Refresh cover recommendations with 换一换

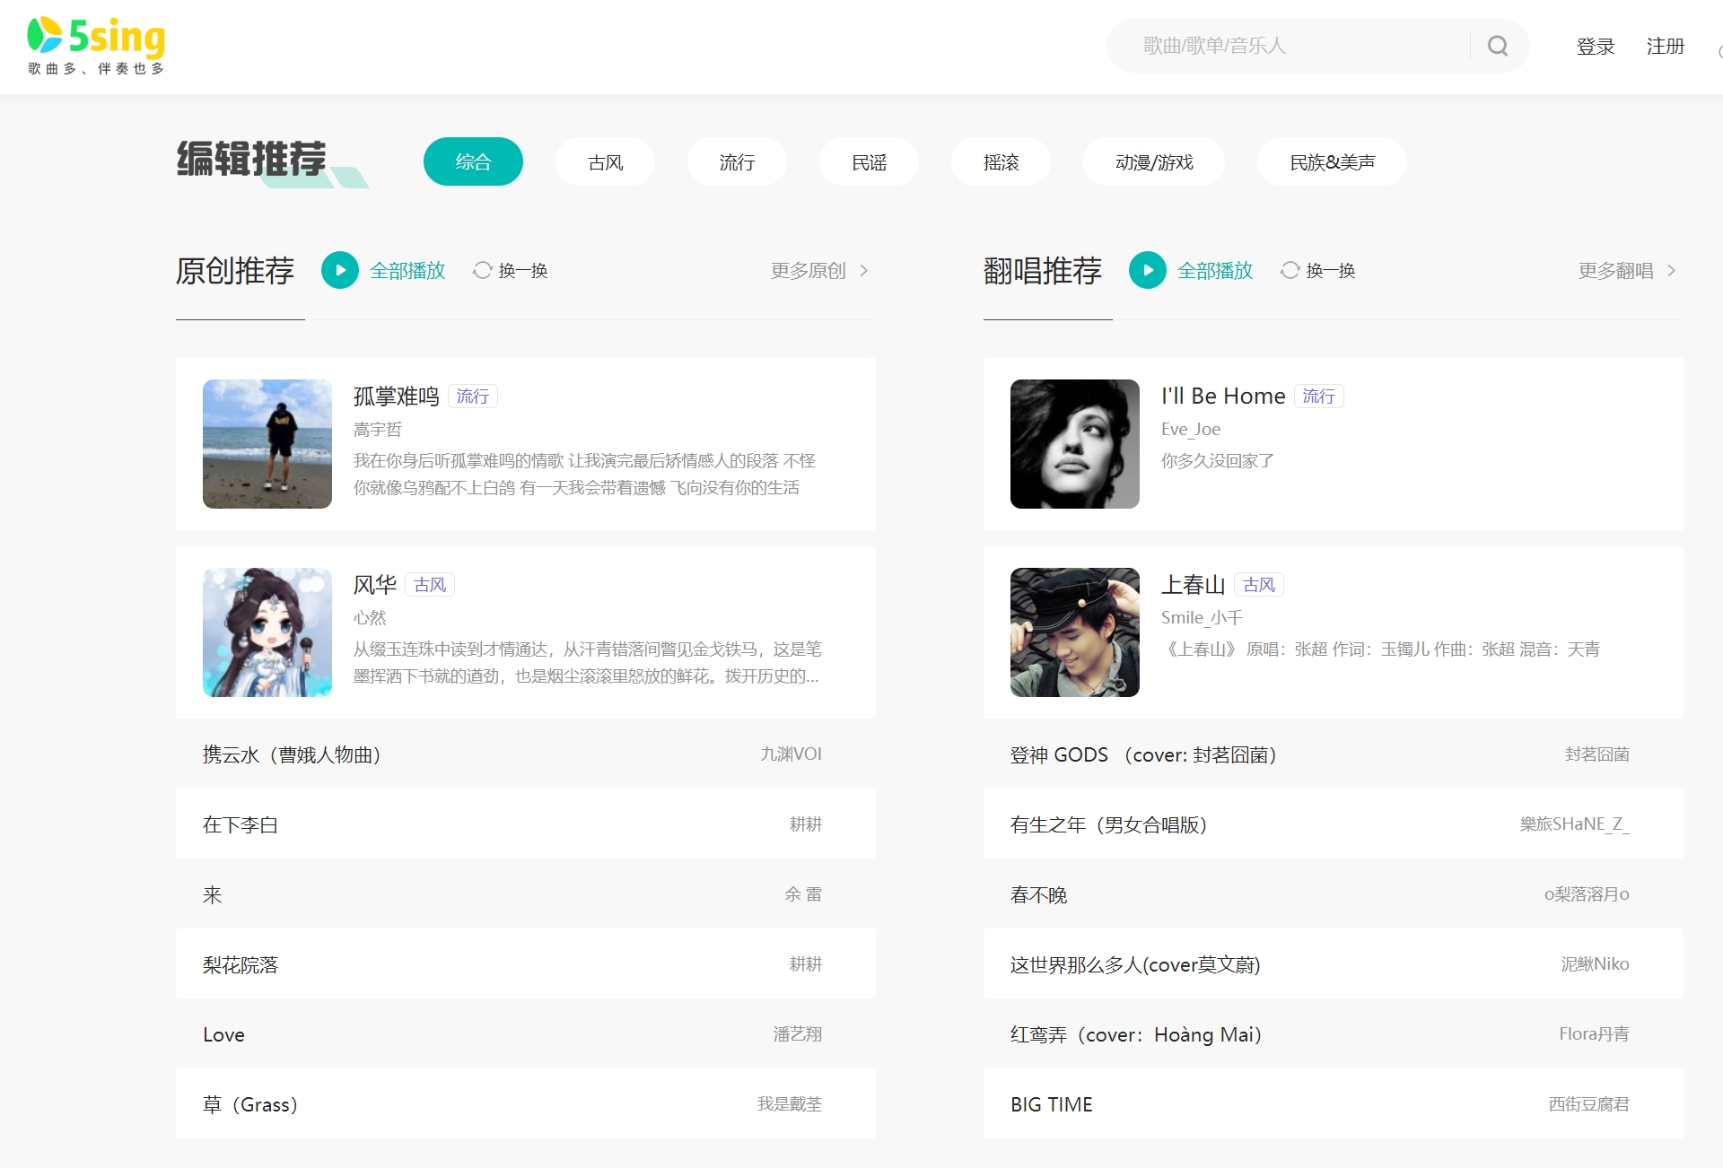click(x=1318, y=270)
